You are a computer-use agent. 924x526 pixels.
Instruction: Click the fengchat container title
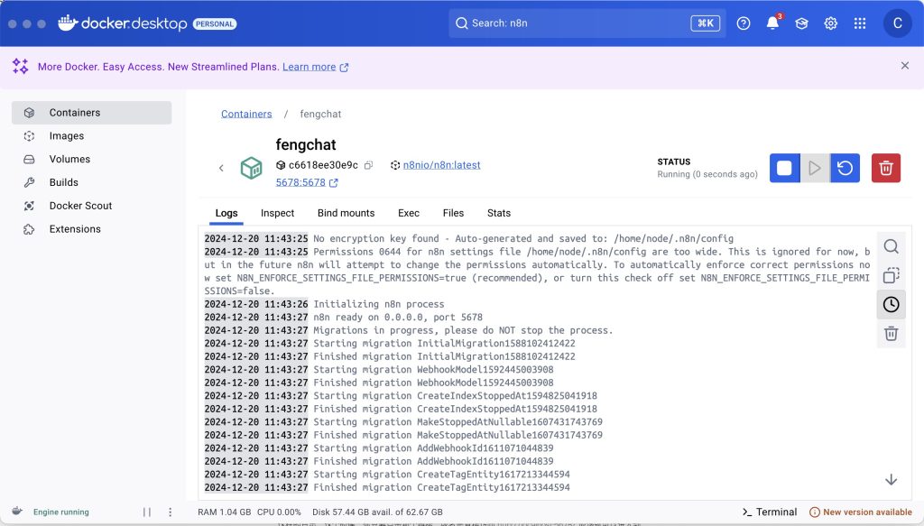305,144
